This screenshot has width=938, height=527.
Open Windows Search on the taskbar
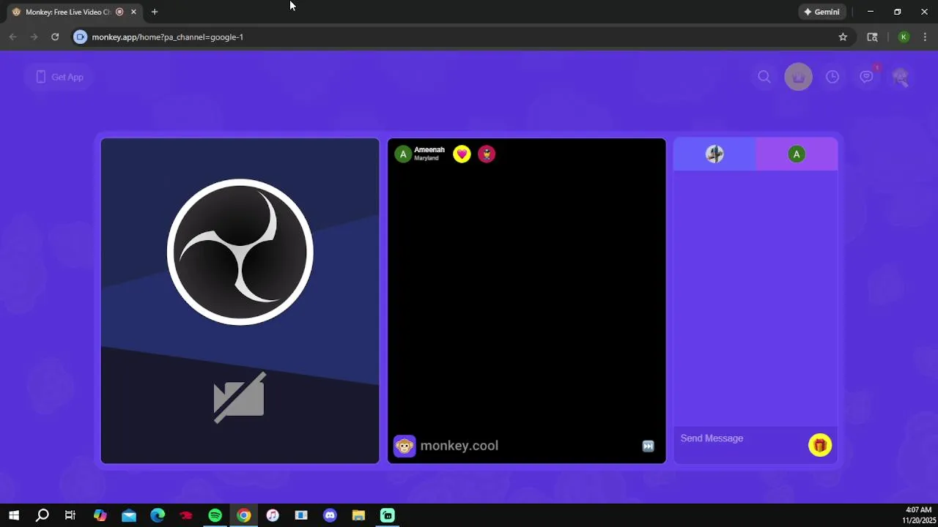pyautogui.click(x=43, y=515)
